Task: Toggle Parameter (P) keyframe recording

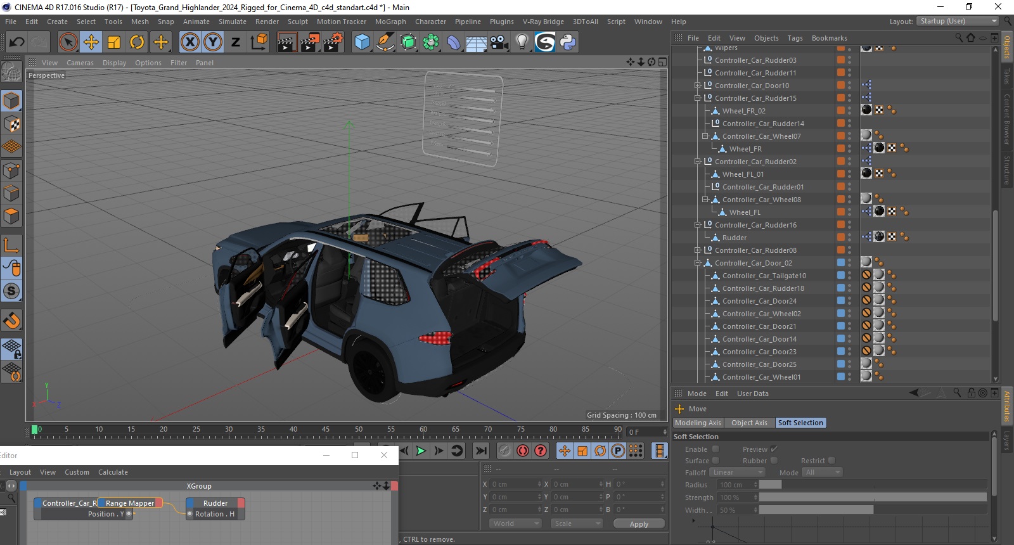Action: 618,451
